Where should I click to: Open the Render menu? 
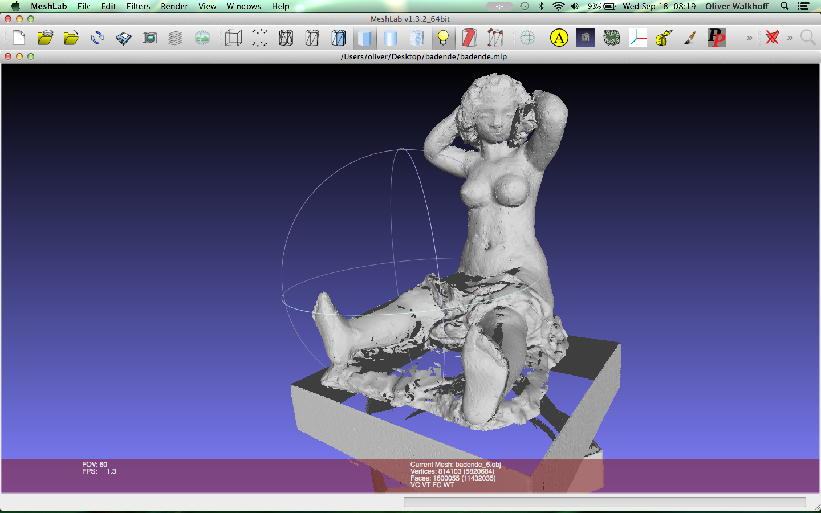pyautogui.click(x=174, y=6)
